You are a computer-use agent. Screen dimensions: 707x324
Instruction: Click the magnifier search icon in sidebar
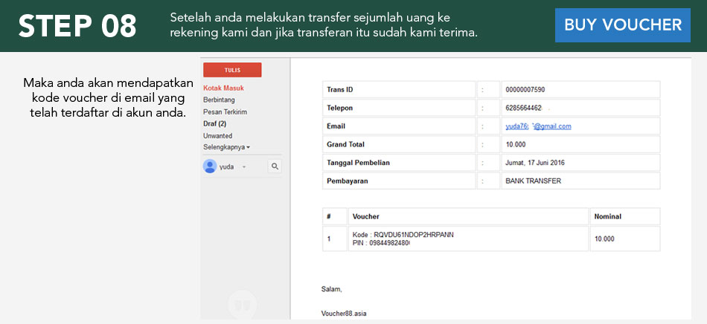pos(274,166)
